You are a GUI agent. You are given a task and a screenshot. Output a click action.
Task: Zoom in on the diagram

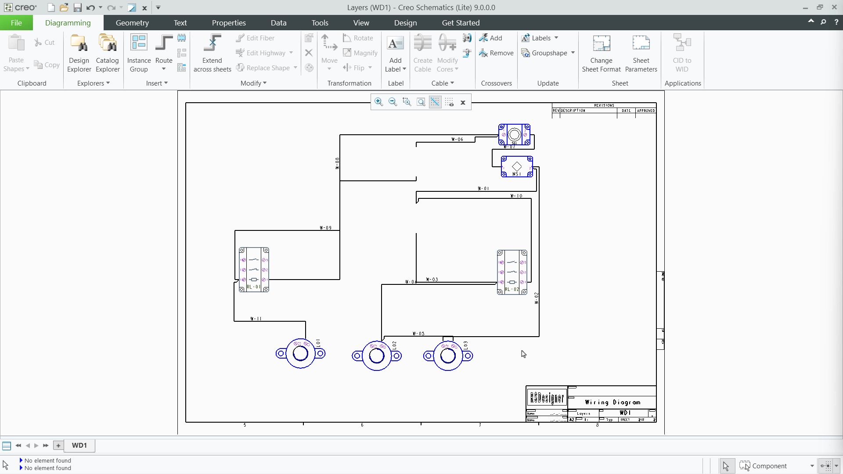[378, 102]
